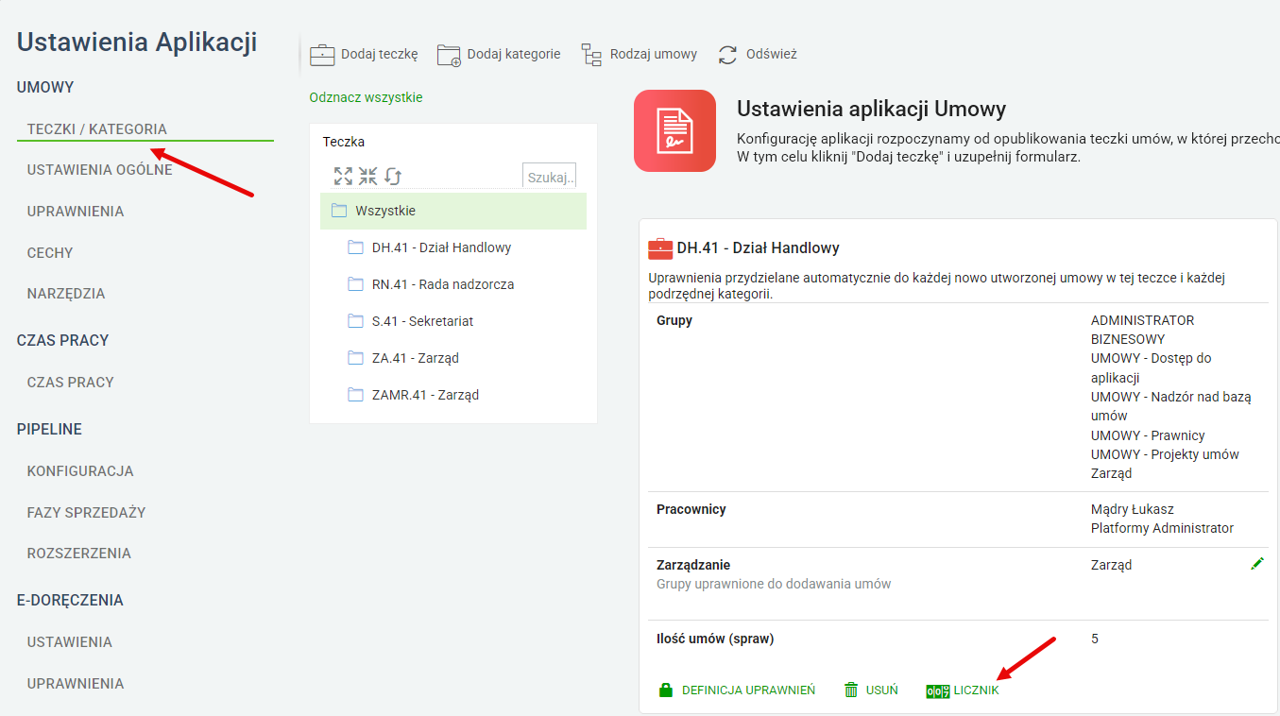Screen dimensions: 1280x716
Task: Select Wszystkie tree row
Action: pos(453,211)
